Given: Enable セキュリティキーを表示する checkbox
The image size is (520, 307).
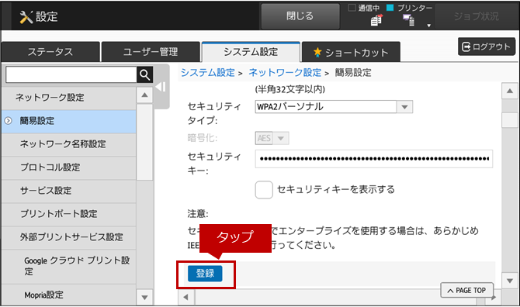Looking at the screenshot, I should 264,190.
